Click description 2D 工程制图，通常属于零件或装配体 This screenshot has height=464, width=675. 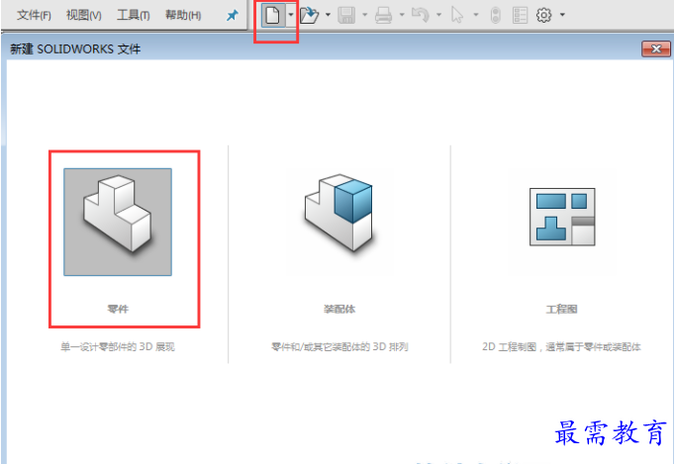coord(562,347)
